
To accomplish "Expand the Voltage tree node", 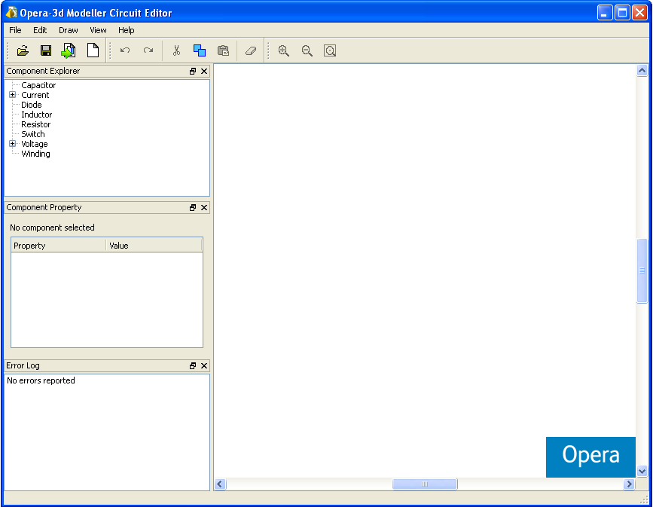I will (x=13, y=144).
